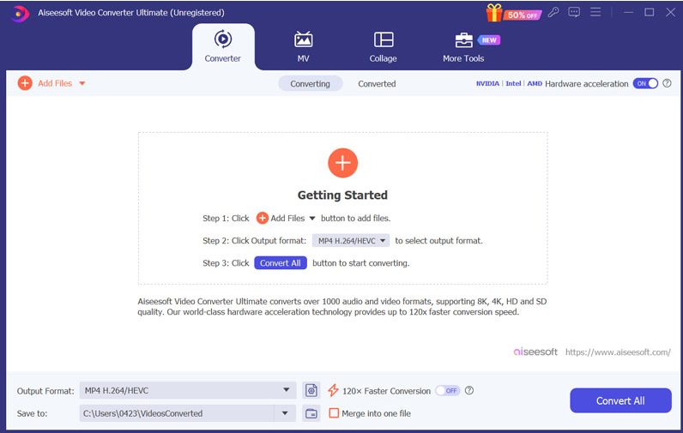Select the Converted tab
Viewport: 683px width, 433px height.
coord(377,83)
